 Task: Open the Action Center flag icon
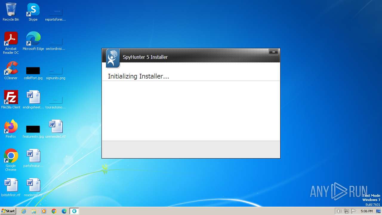click(x=354, y=211)
